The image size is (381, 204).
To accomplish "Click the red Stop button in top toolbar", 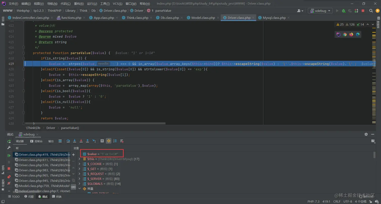I will click(363, 11).
